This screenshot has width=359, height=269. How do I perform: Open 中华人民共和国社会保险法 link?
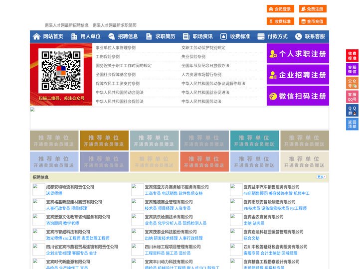[120, 101]
